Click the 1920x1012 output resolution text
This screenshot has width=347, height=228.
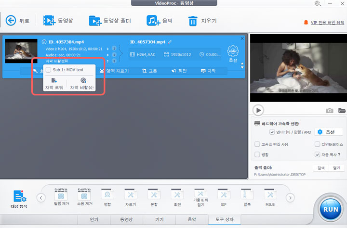181,54
